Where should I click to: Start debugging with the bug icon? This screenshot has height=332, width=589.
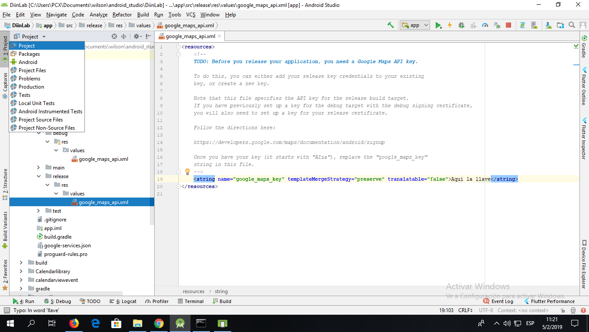(461, 25)
